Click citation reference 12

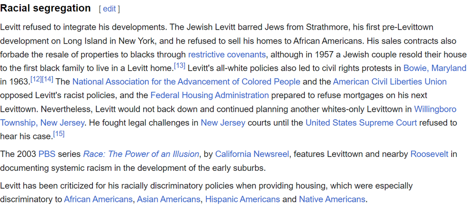[36, 79]
